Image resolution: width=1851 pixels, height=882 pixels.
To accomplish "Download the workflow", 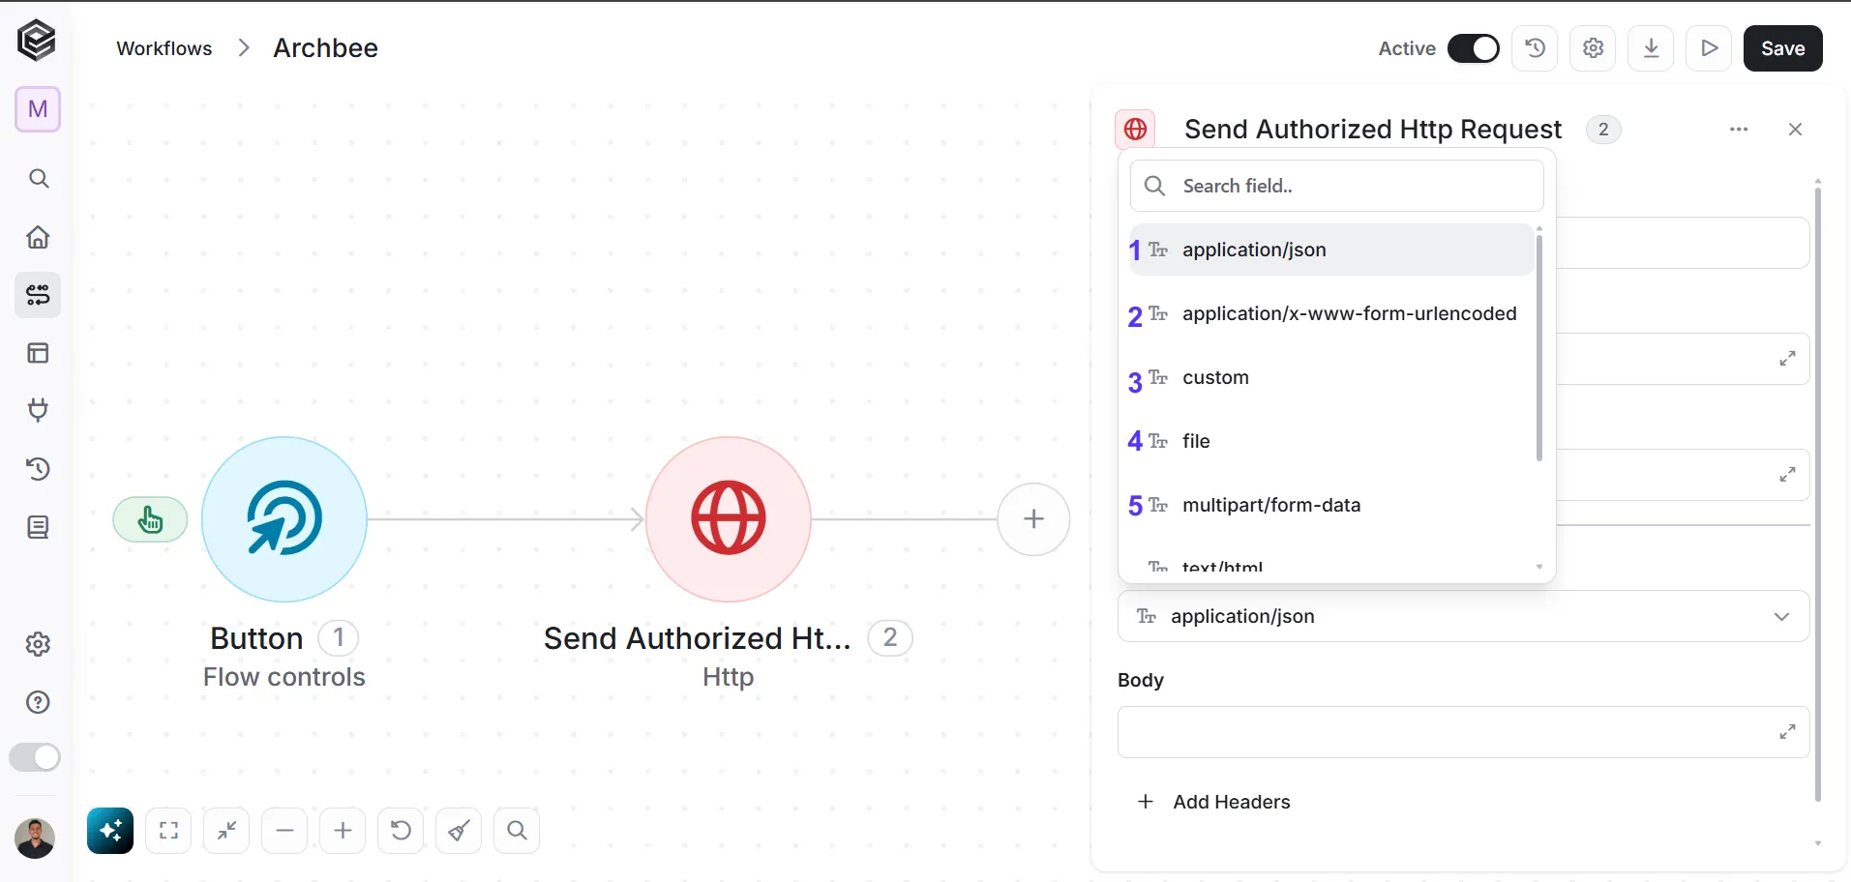I will click(x=1651, y=48).
